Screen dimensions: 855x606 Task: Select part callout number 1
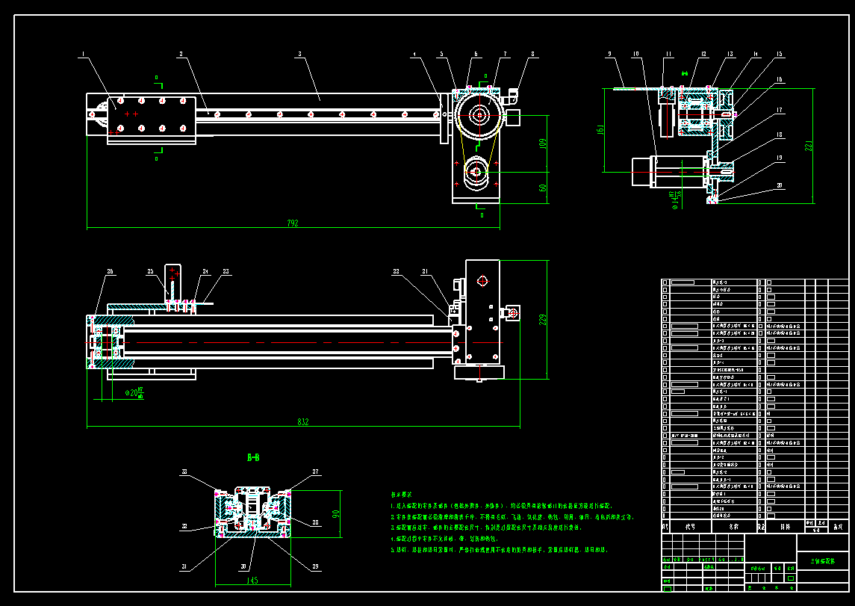coord(84,54)
